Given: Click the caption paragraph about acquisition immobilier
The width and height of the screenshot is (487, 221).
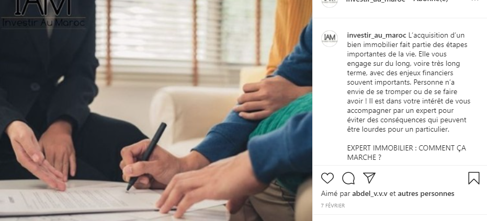Looking at the screenshot, I should coord(409,82).
